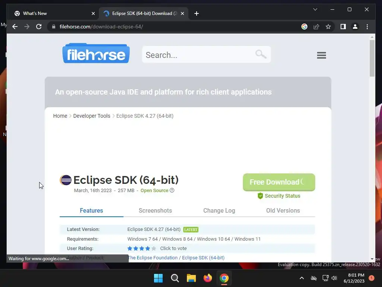The height and width of the screenshot is (287, 382).
Task: Open The Eclipse Foundation author link
Action: tap(153, 258)
